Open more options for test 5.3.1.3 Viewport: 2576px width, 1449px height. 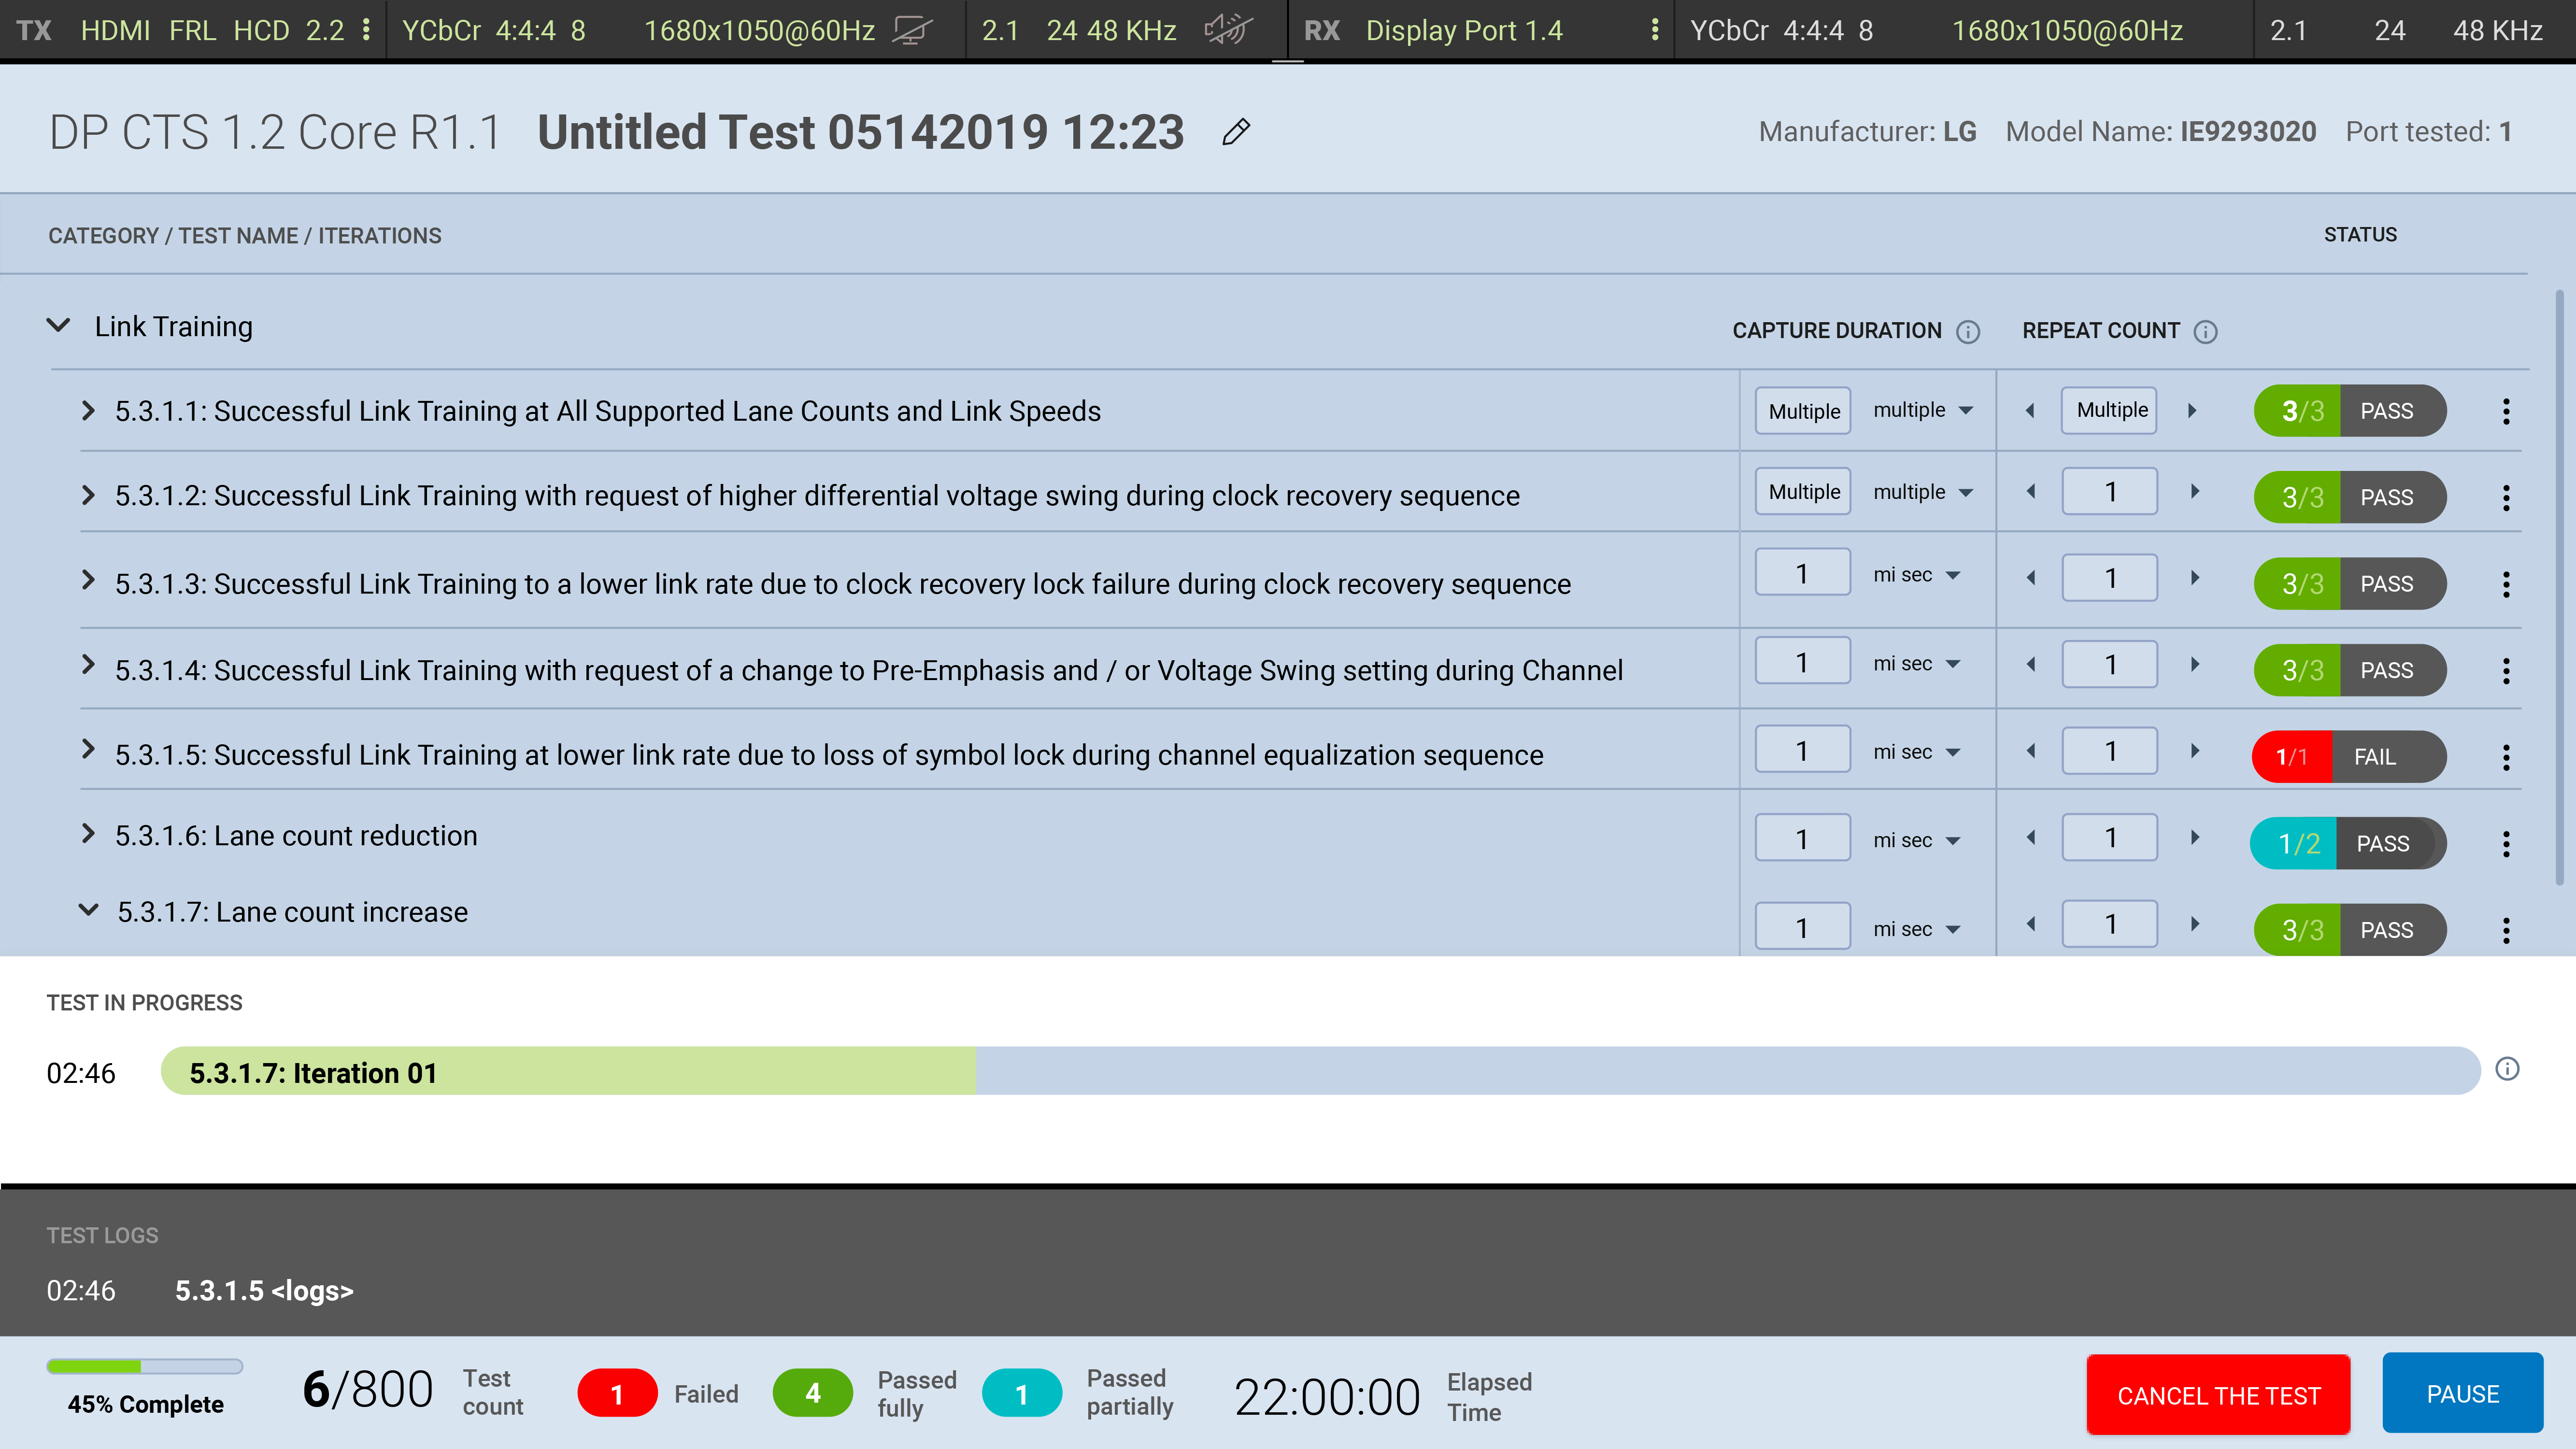(2506, 584)
